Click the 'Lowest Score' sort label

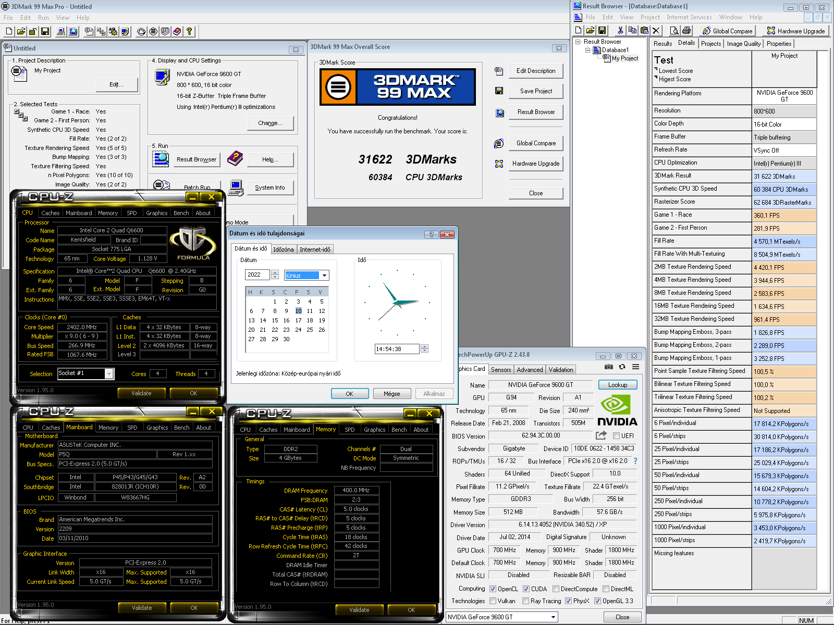[x=676, y=71]
